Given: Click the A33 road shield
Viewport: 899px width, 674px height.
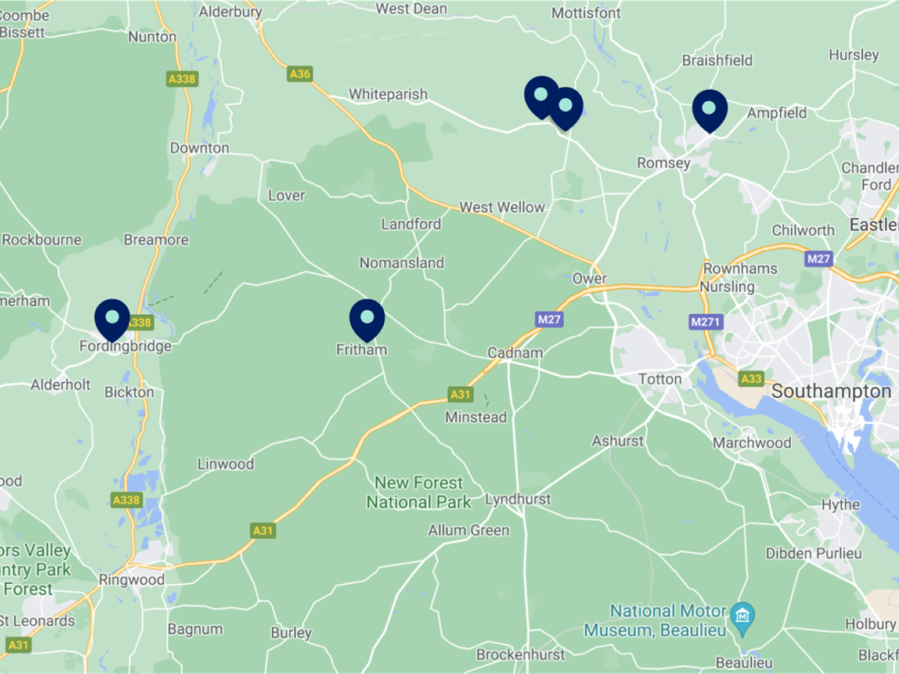Looking at the screenshot, I should (x=751, y=379).
